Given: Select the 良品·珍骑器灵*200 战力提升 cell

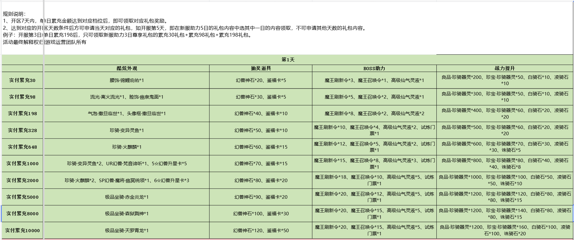Looking at the screenshot, I should click(504, 80).
